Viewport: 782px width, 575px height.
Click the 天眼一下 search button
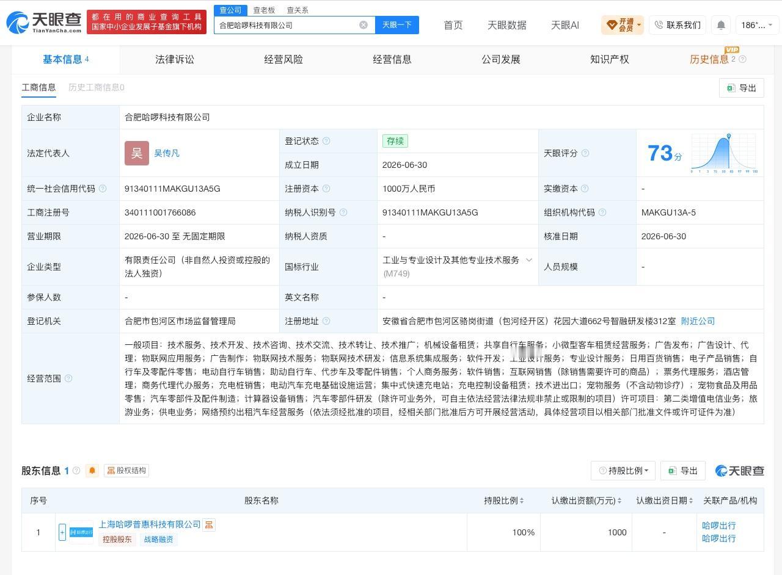tap(397, 25)
